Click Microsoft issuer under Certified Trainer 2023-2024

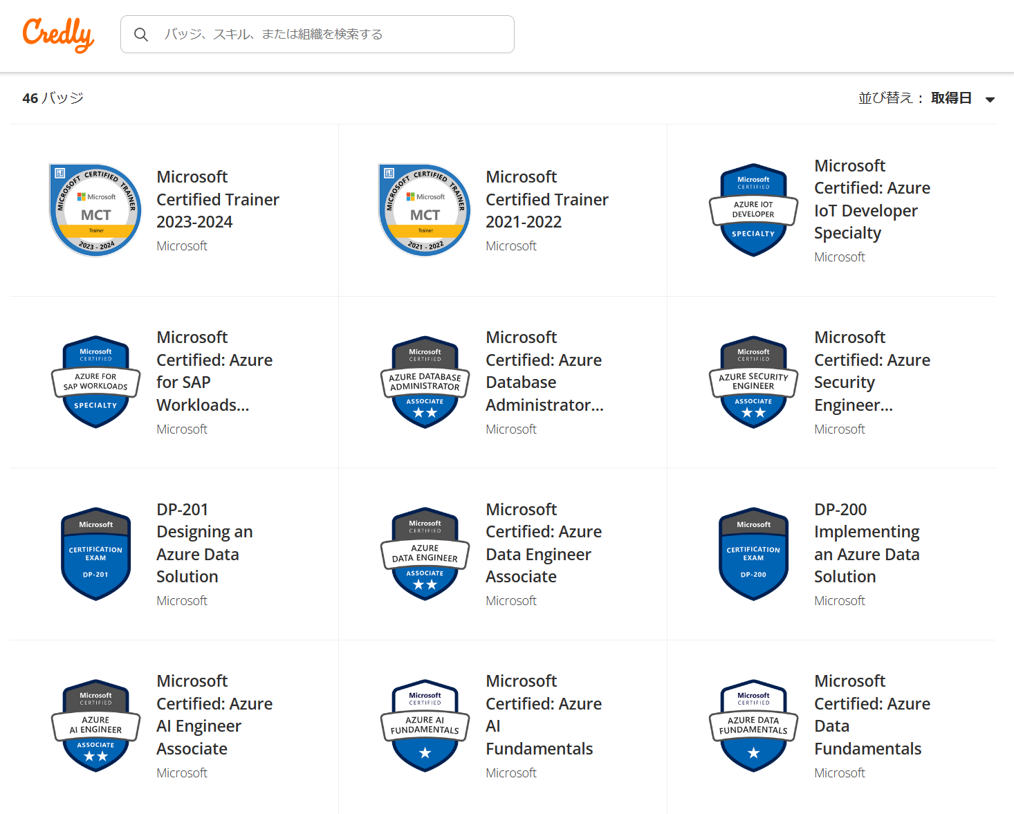click(x=182, y=246)
